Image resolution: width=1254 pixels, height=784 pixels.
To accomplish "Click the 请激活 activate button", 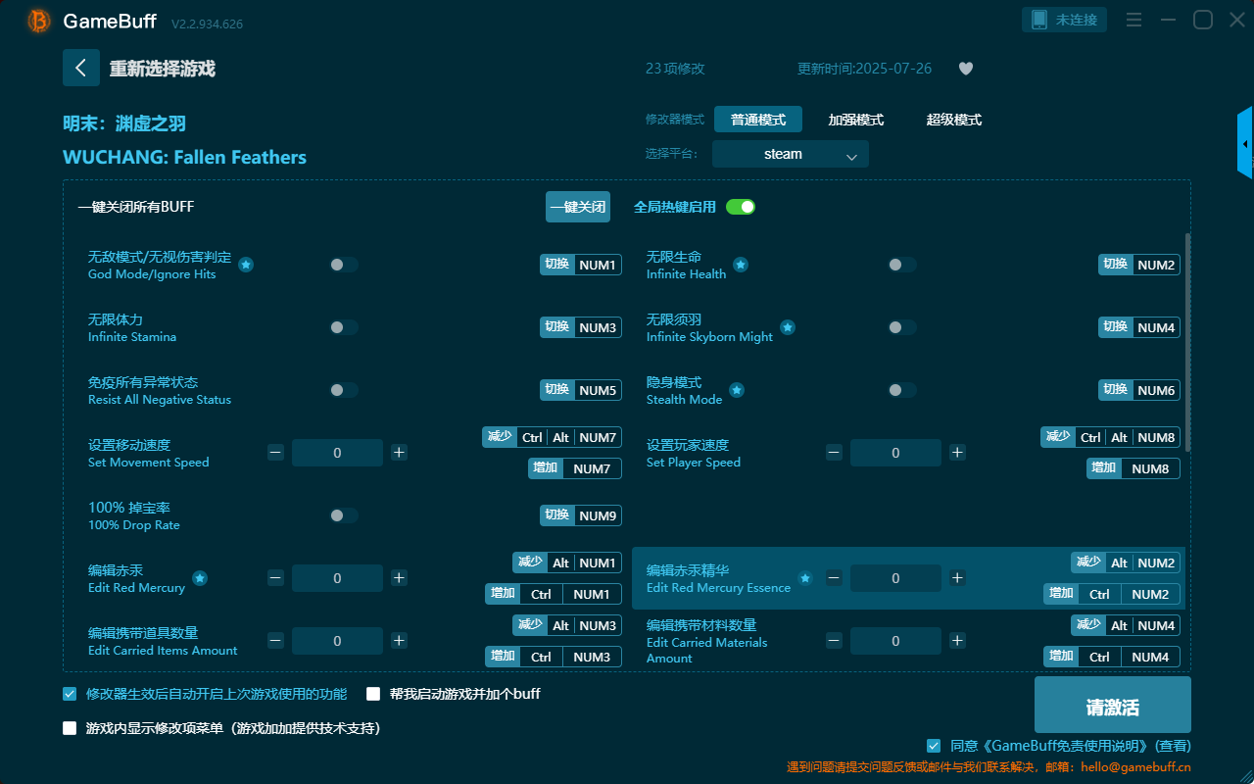I will [x=1113, y=705].
